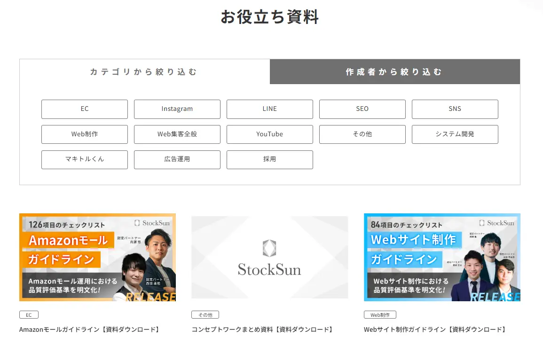Screen dimensions: 543x344
Task: Choose the システム開発 category
Action: click(x=455, y=134)
